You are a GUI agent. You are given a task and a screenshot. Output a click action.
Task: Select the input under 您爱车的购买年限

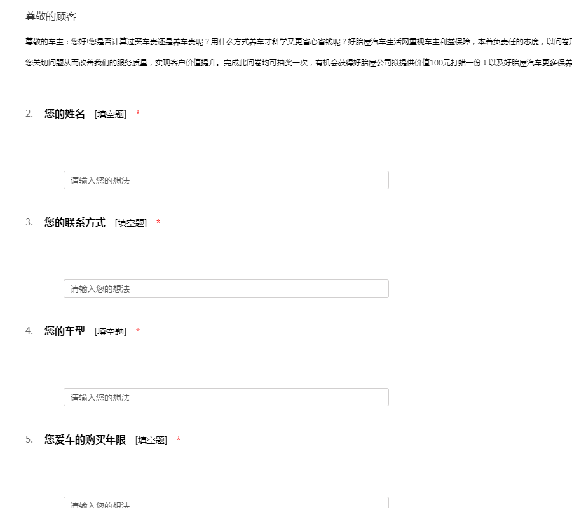[x=226, y=503]
